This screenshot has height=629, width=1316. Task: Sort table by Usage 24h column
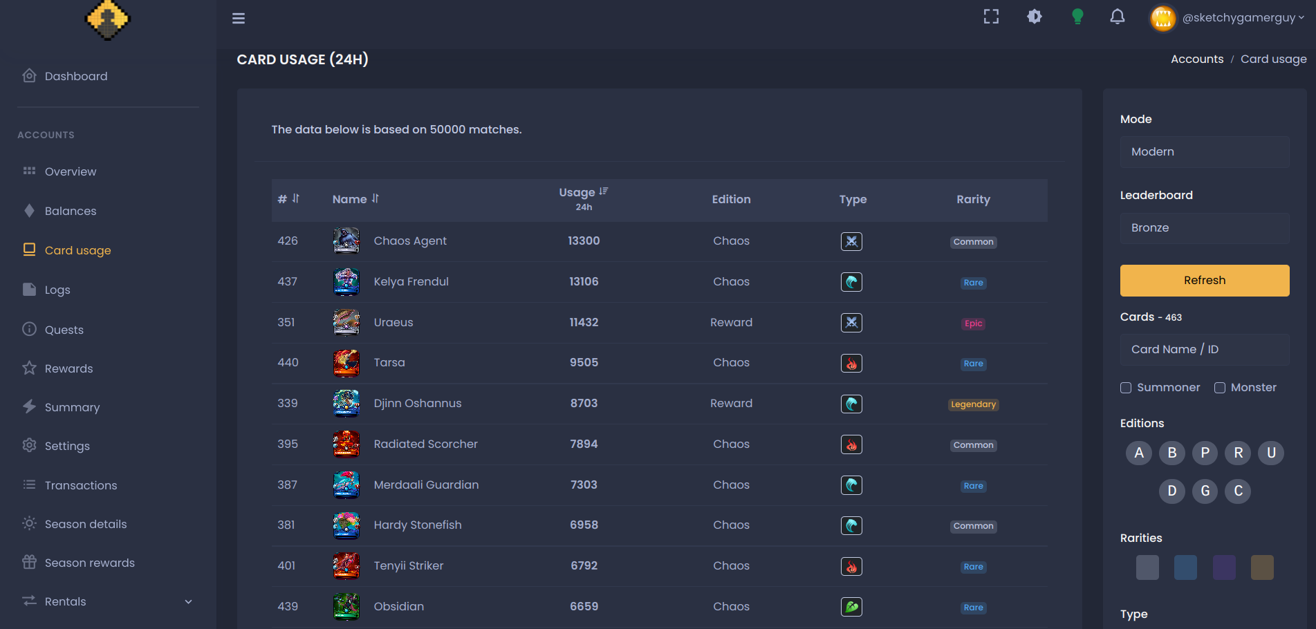[x=584, y=198]
